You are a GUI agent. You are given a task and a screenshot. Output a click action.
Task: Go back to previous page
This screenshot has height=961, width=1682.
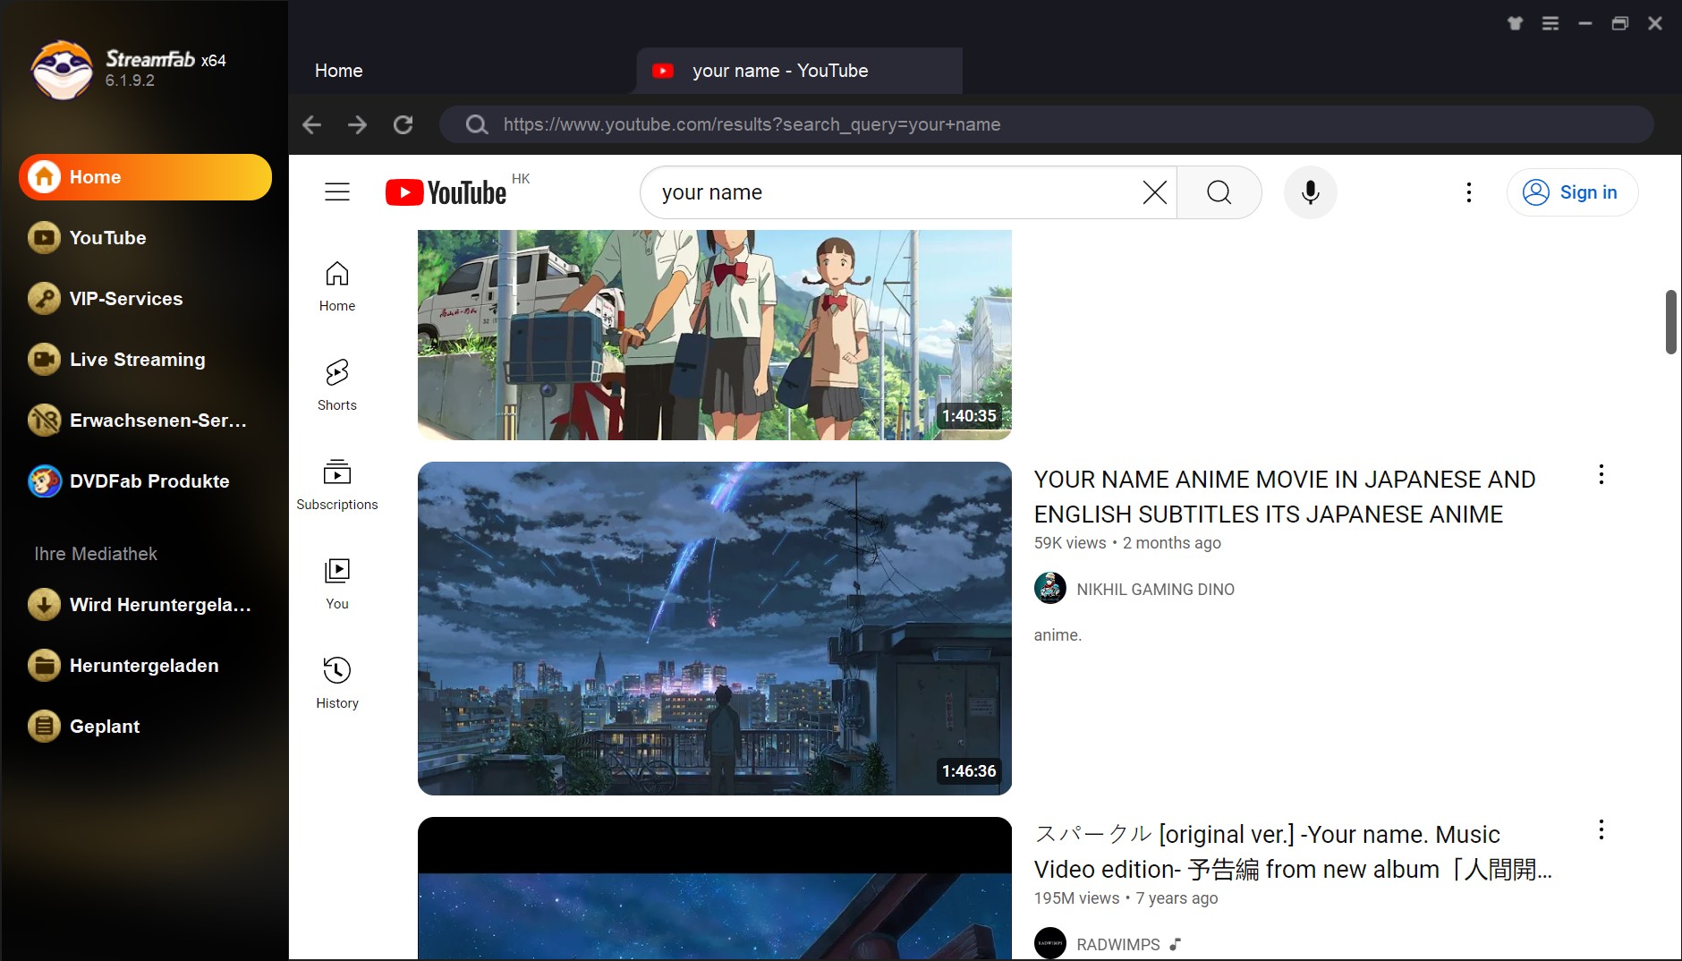311,124
